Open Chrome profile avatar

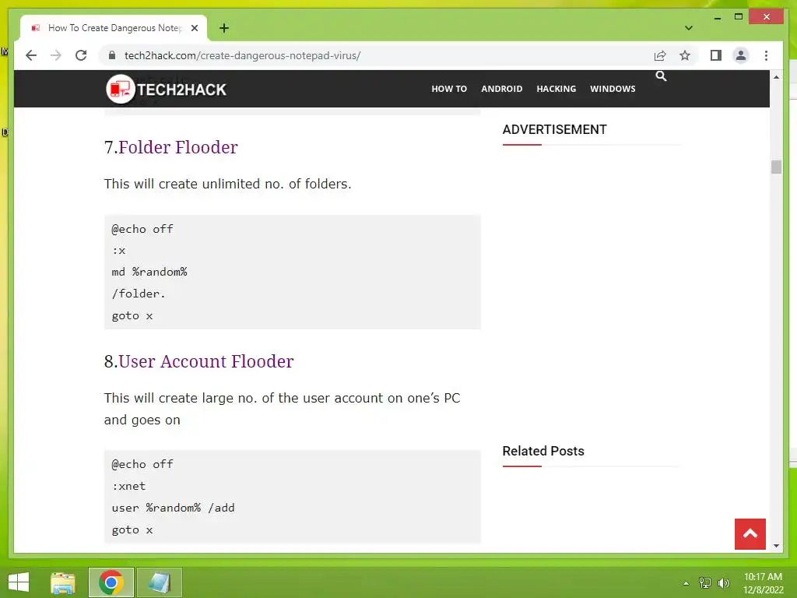tap(741, 55)
